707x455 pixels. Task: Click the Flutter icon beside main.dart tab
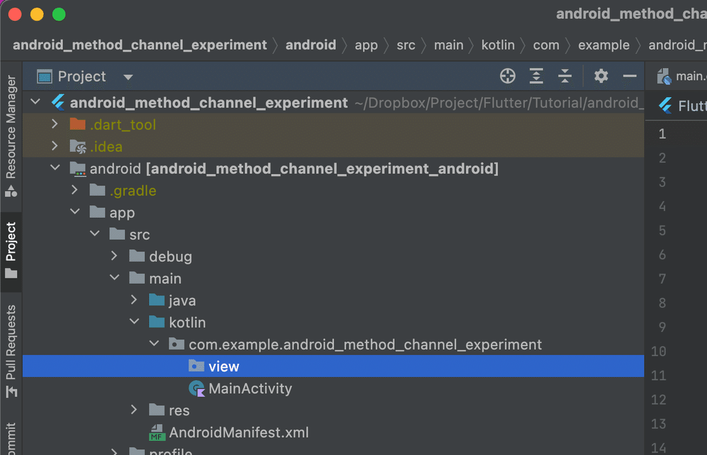663,75
